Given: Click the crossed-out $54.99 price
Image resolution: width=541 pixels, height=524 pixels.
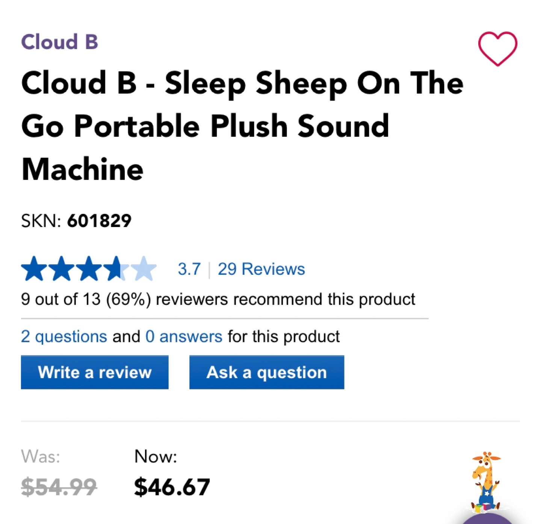Looking at the screenshot, I should click(59, 487).
